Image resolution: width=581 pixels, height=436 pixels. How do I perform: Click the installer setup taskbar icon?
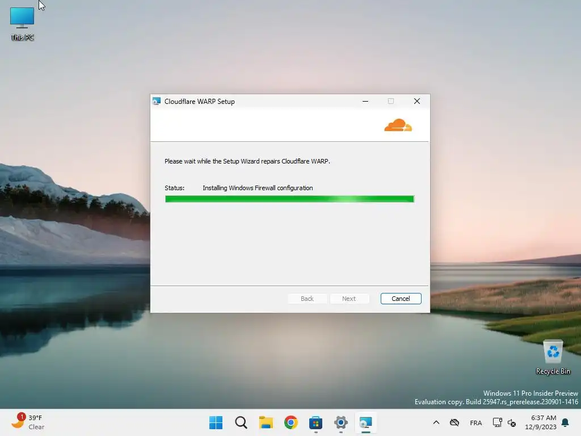point(366,422)
